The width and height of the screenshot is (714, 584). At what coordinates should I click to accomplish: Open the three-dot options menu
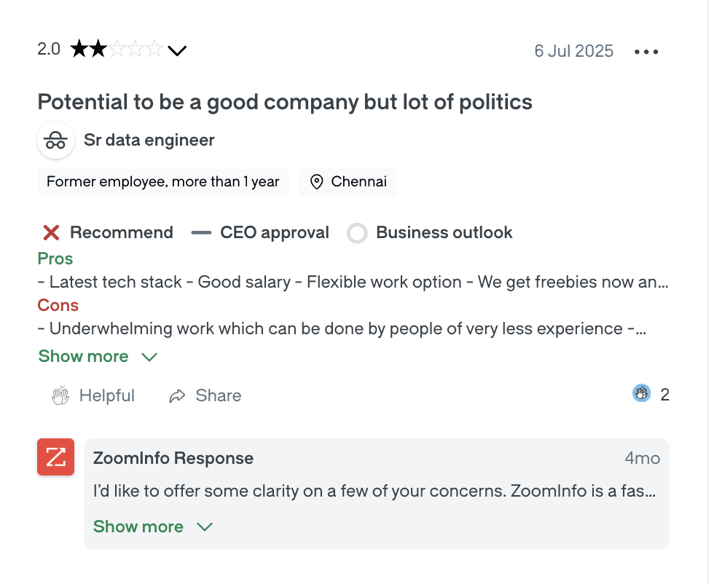(x=646, y=51)
